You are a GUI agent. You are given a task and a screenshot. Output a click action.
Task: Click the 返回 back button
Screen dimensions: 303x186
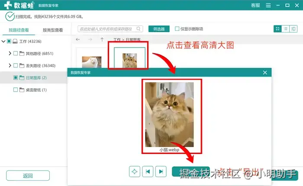[28, 176]
